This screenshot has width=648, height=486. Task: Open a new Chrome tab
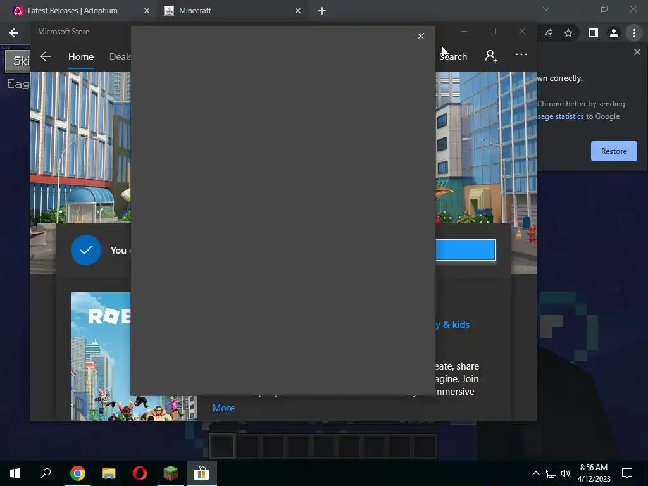coord(322,11)
